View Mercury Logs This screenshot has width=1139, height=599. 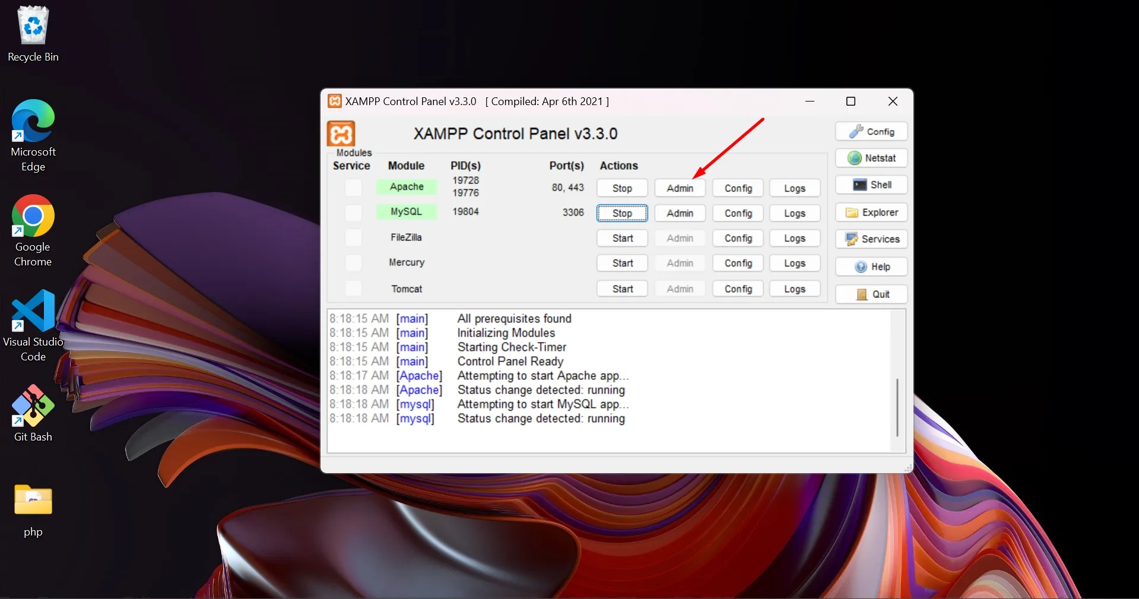tap(795, 263)
